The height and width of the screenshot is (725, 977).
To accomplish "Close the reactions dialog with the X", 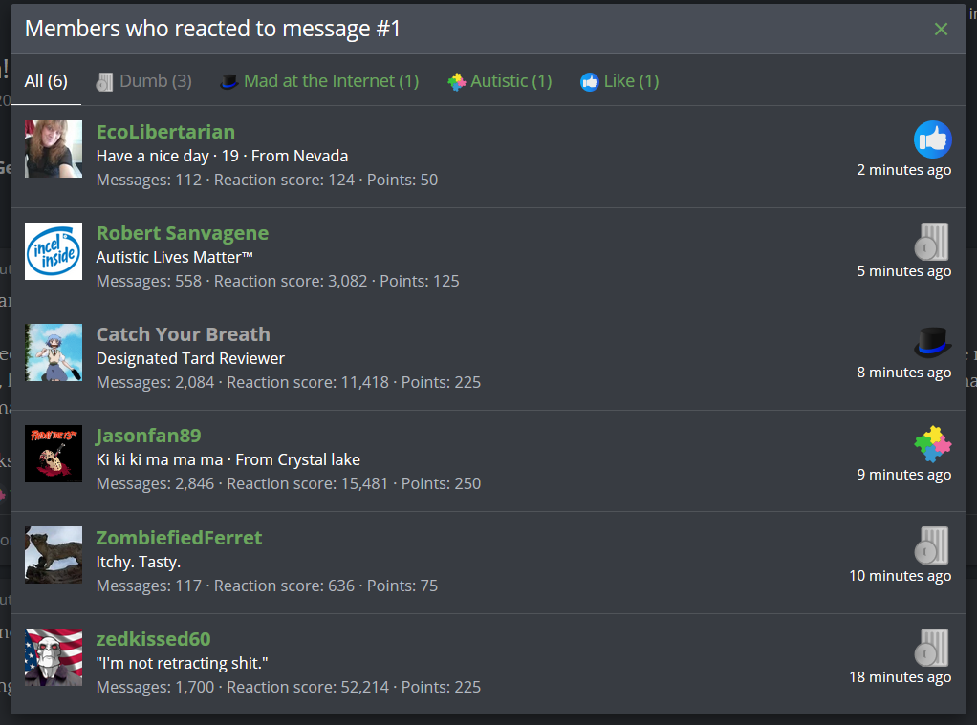I will tap(941, 30).
